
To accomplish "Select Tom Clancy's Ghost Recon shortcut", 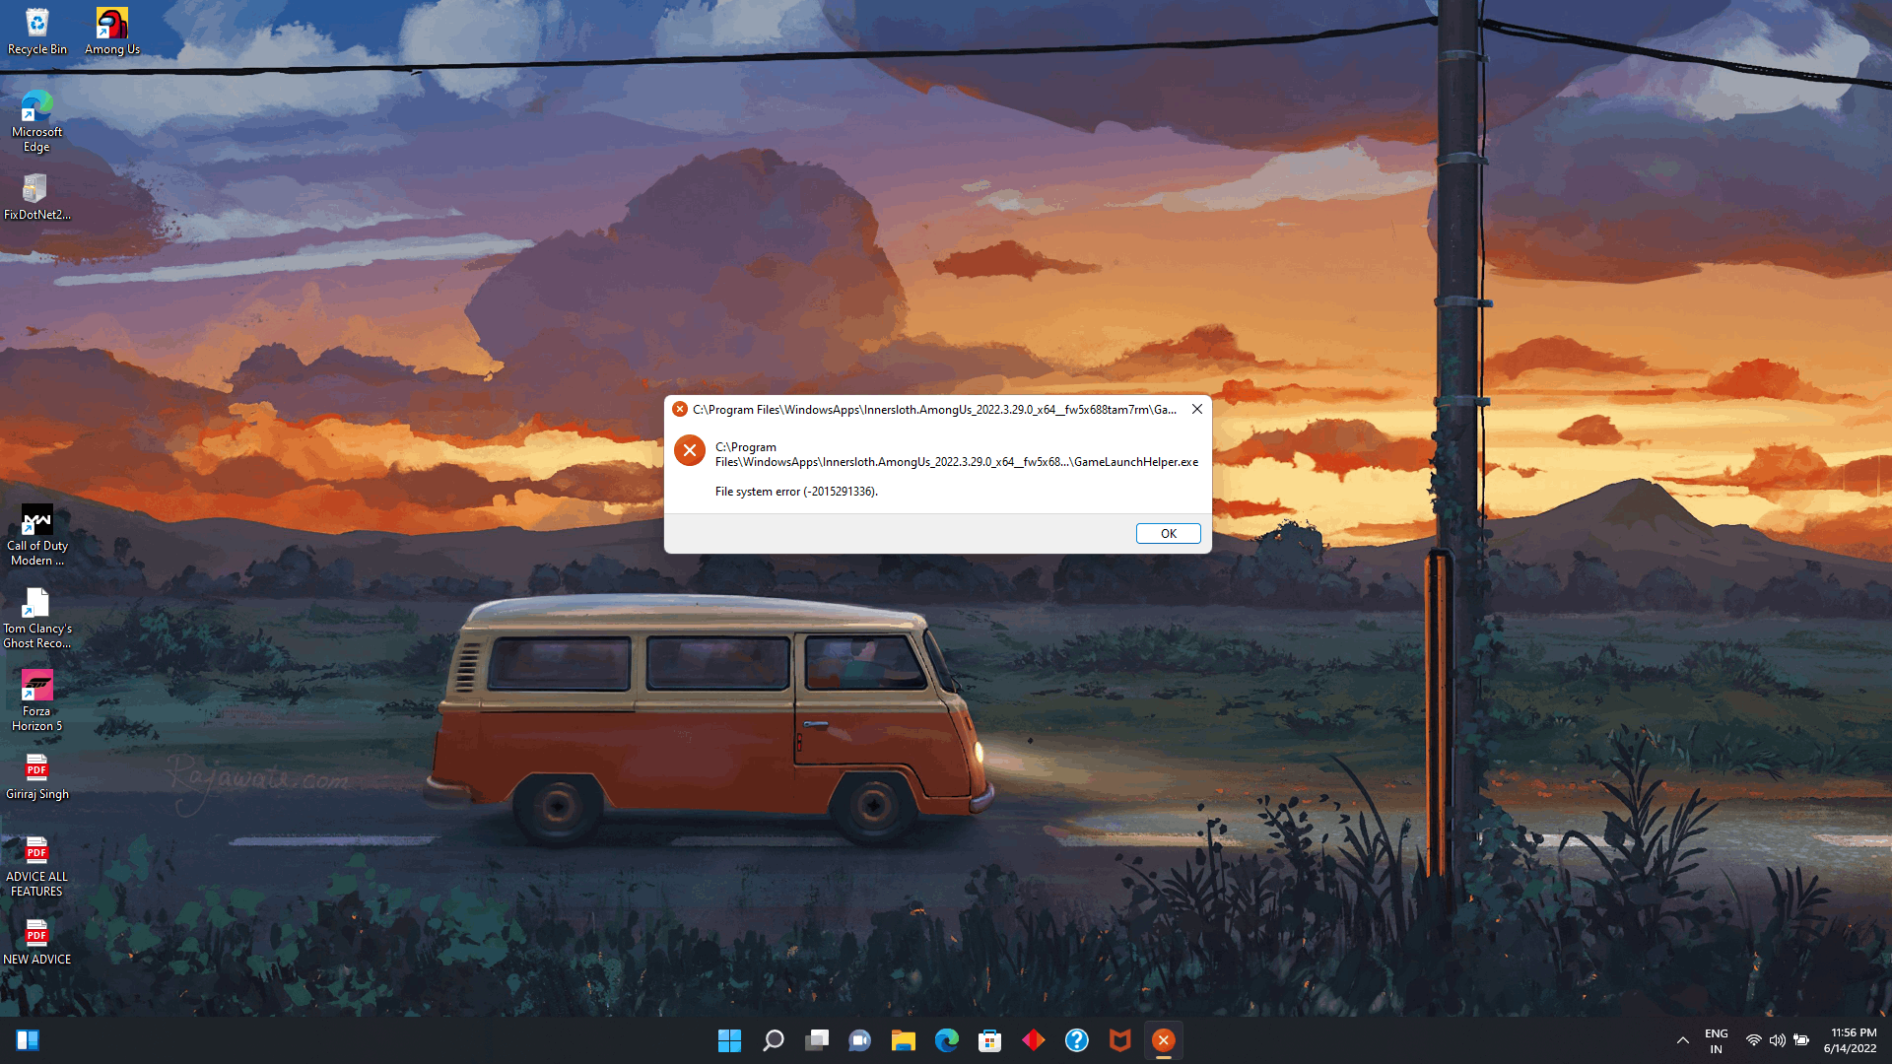I will (36, 618).
